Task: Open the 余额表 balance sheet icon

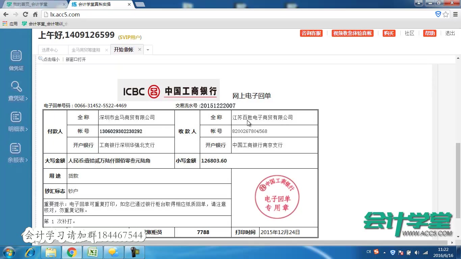Action: pyautogui.click(x=18, y=153)
